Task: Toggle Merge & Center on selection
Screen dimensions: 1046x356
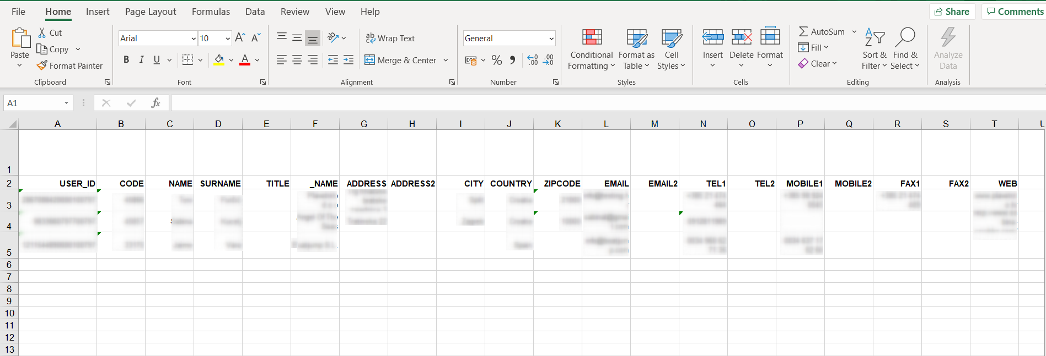Action: pyautogui.click(x=400, y=60)
